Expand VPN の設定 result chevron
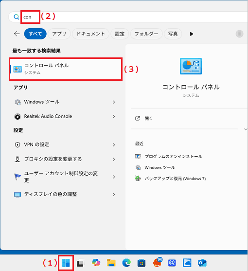Image resolution: width=248 pixels, height=271 pixels. click(114, 145)
